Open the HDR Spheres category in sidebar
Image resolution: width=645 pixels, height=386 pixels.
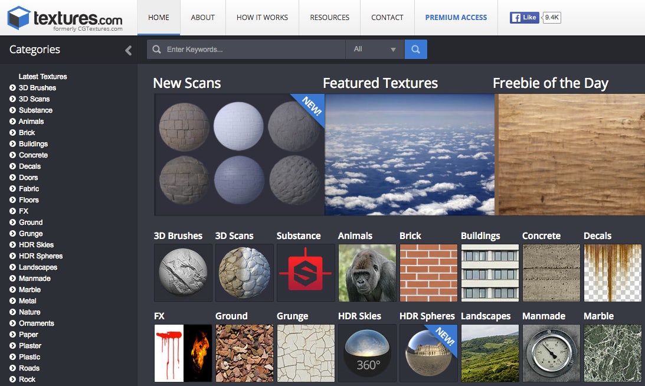point(41,256)
